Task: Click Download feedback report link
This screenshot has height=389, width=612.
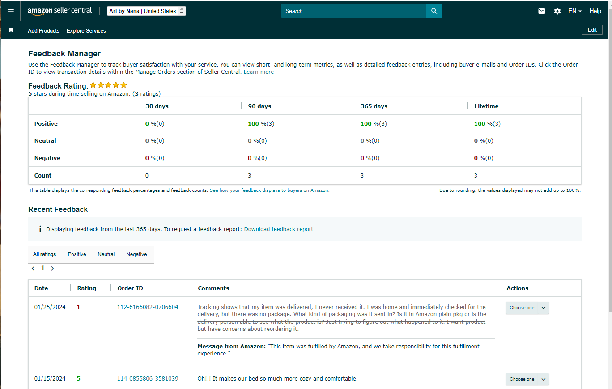Action: [279, 229]
